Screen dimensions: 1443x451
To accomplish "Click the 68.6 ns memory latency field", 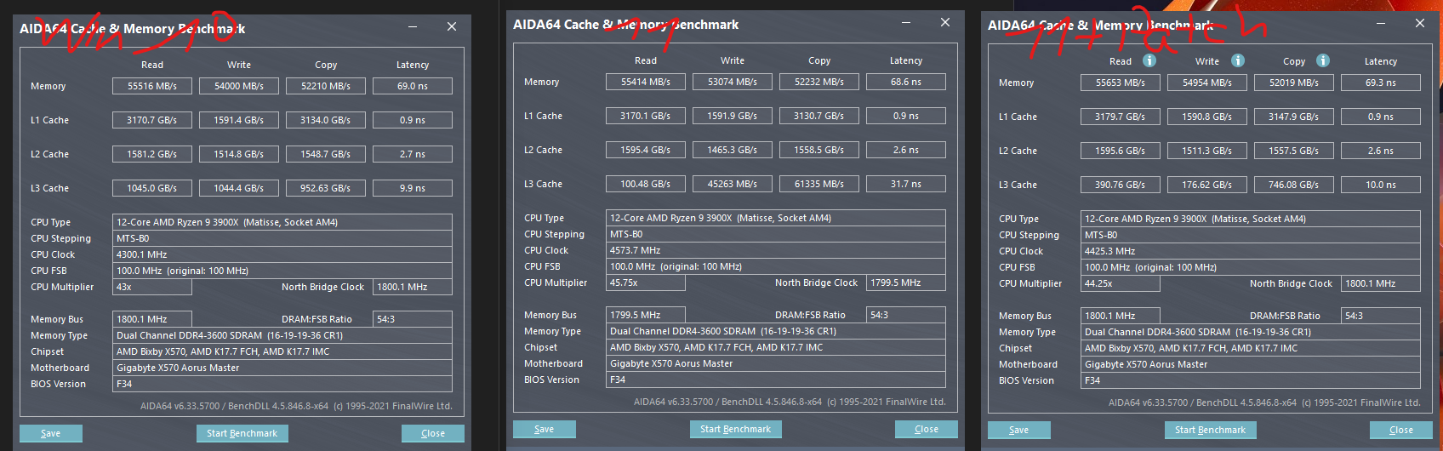I will [x=906, y=82].
